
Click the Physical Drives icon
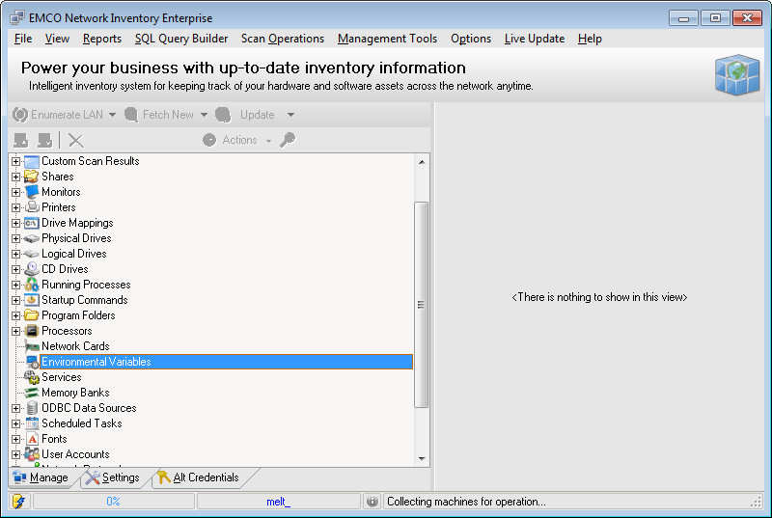[32, 238]
